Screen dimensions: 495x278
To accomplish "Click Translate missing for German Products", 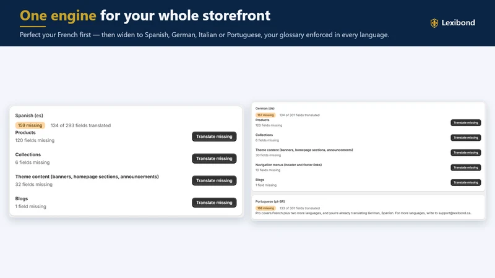I will click(x=466, y=122).
